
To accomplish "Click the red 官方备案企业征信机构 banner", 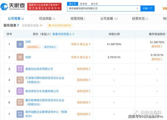I will point(44,7).
